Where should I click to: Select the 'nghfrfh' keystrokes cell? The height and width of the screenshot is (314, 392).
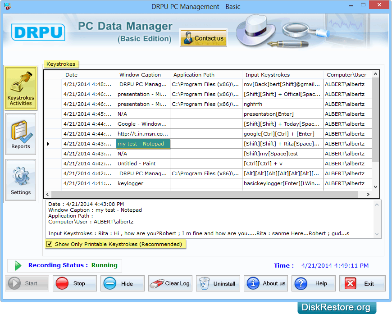pos(283,104)
